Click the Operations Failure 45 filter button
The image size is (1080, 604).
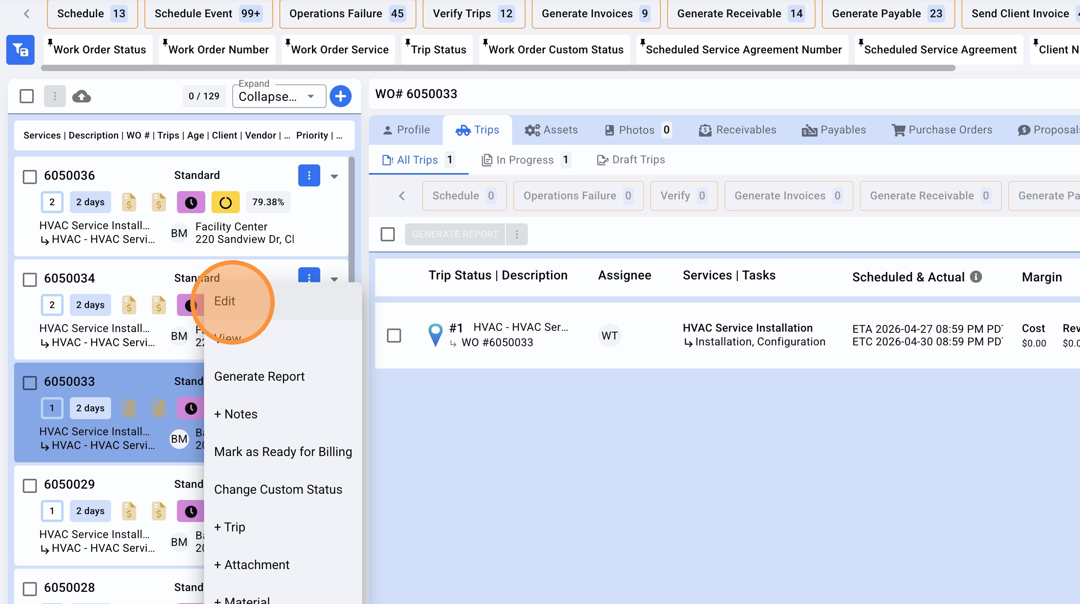click(347, 14)
